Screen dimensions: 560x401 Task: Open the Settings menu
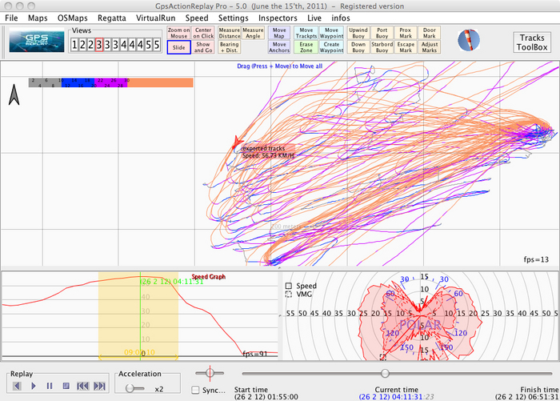pyautogui.click(x=234, y=18)
